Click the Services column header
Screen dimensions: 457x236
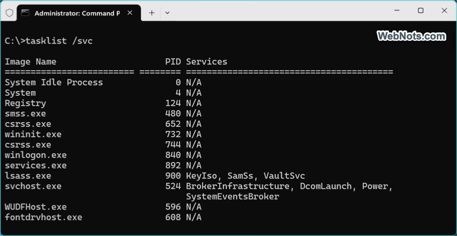point(206,62)
